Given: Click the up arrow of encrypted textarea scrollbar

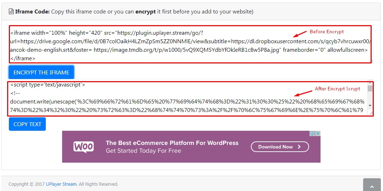Looking at the screenshot, I should (x=370, y=83).
